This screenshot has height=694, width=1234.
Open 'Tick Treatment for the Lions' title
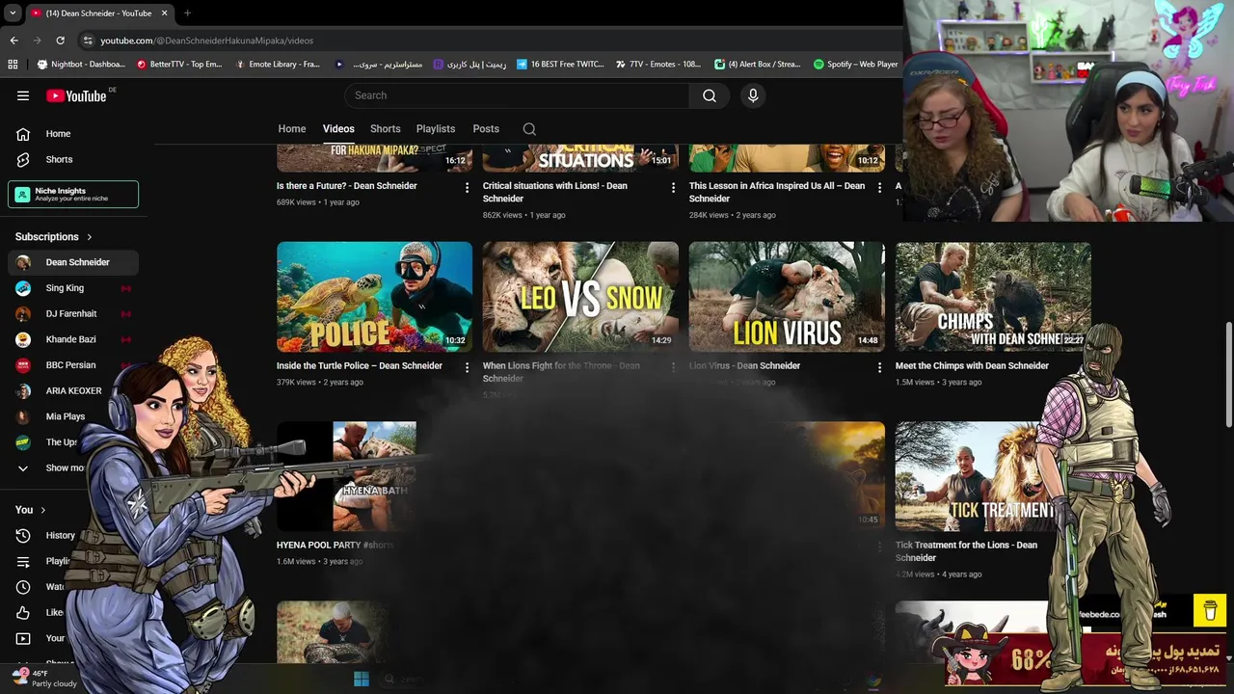(966, 551)
